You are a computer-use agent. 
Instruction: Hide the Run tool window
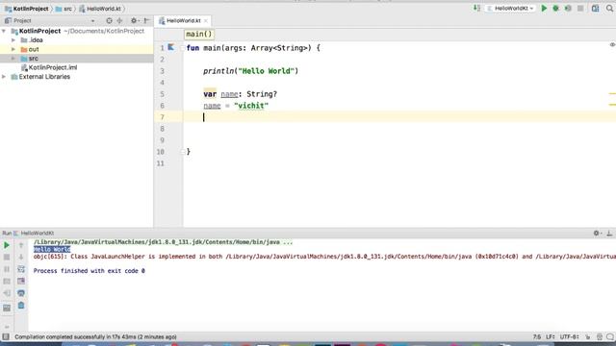click(x=609, y=233)
